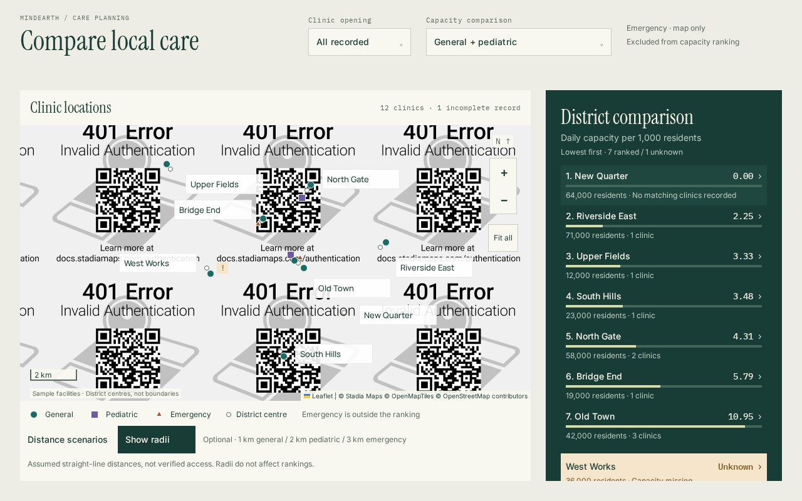The width and height of the screenshot is (802, 501).
Task: Open the West Works Unknown row chevron
Action: tap(760, 467)
